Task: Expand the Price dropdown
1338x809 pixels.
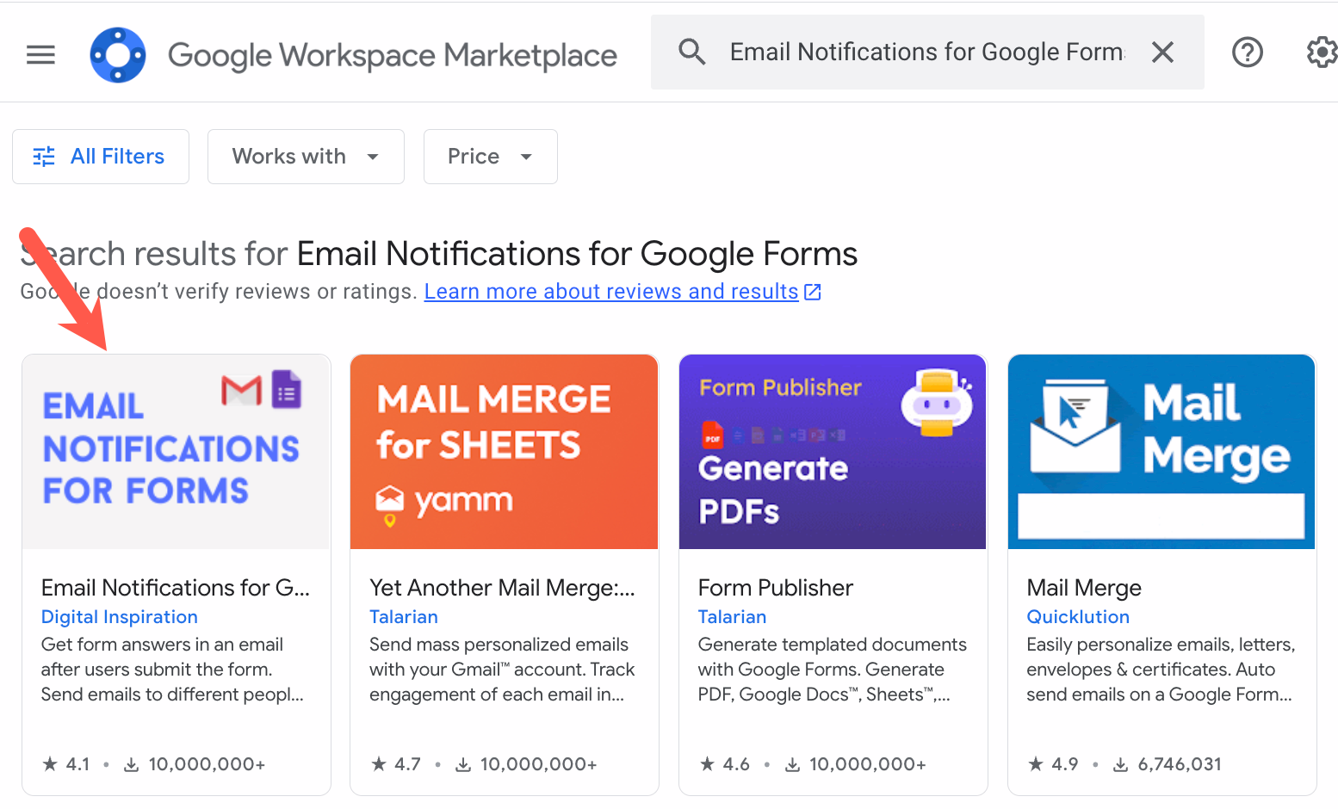Action: tap(489, 156)
